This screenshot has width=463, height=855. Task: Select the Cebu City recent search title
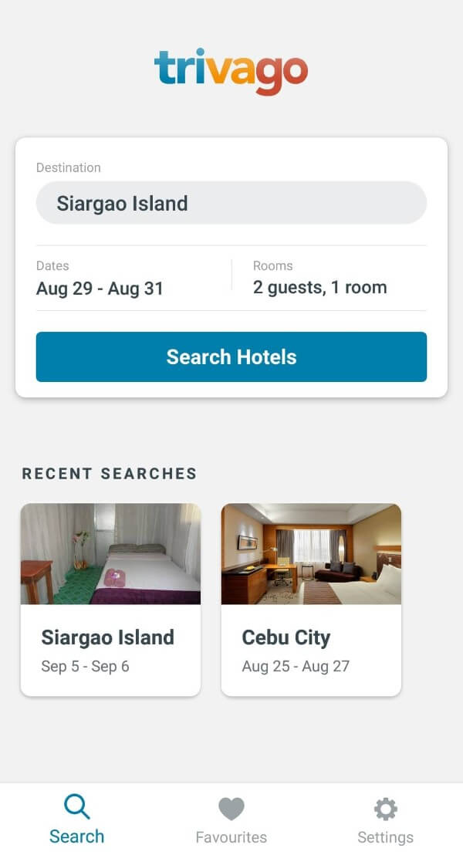[x=286, y=637]
